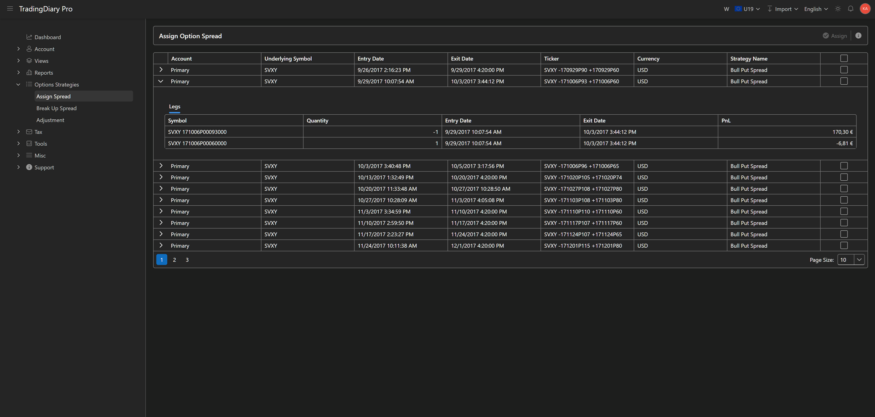Click the Tools icon in sidebar
This screenshot has height=417, width=875.
click(x=29, y=143)
